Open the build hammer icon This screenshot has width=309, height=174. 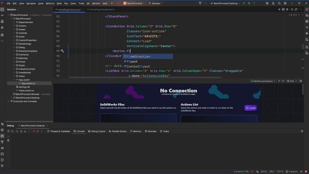(x=200, y=3)
